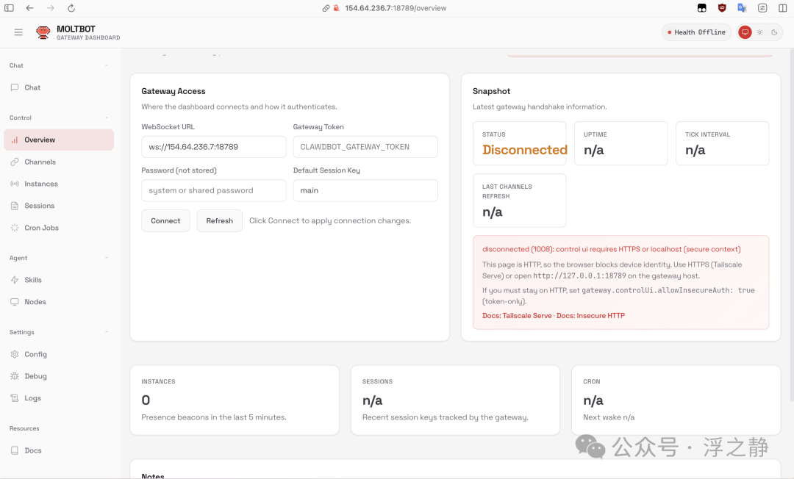Image resolution: width=794 pixels, height=479 pixels.
Task: Click the sliders extension icon in the browser toolbar
Action: tap(762, 8)
